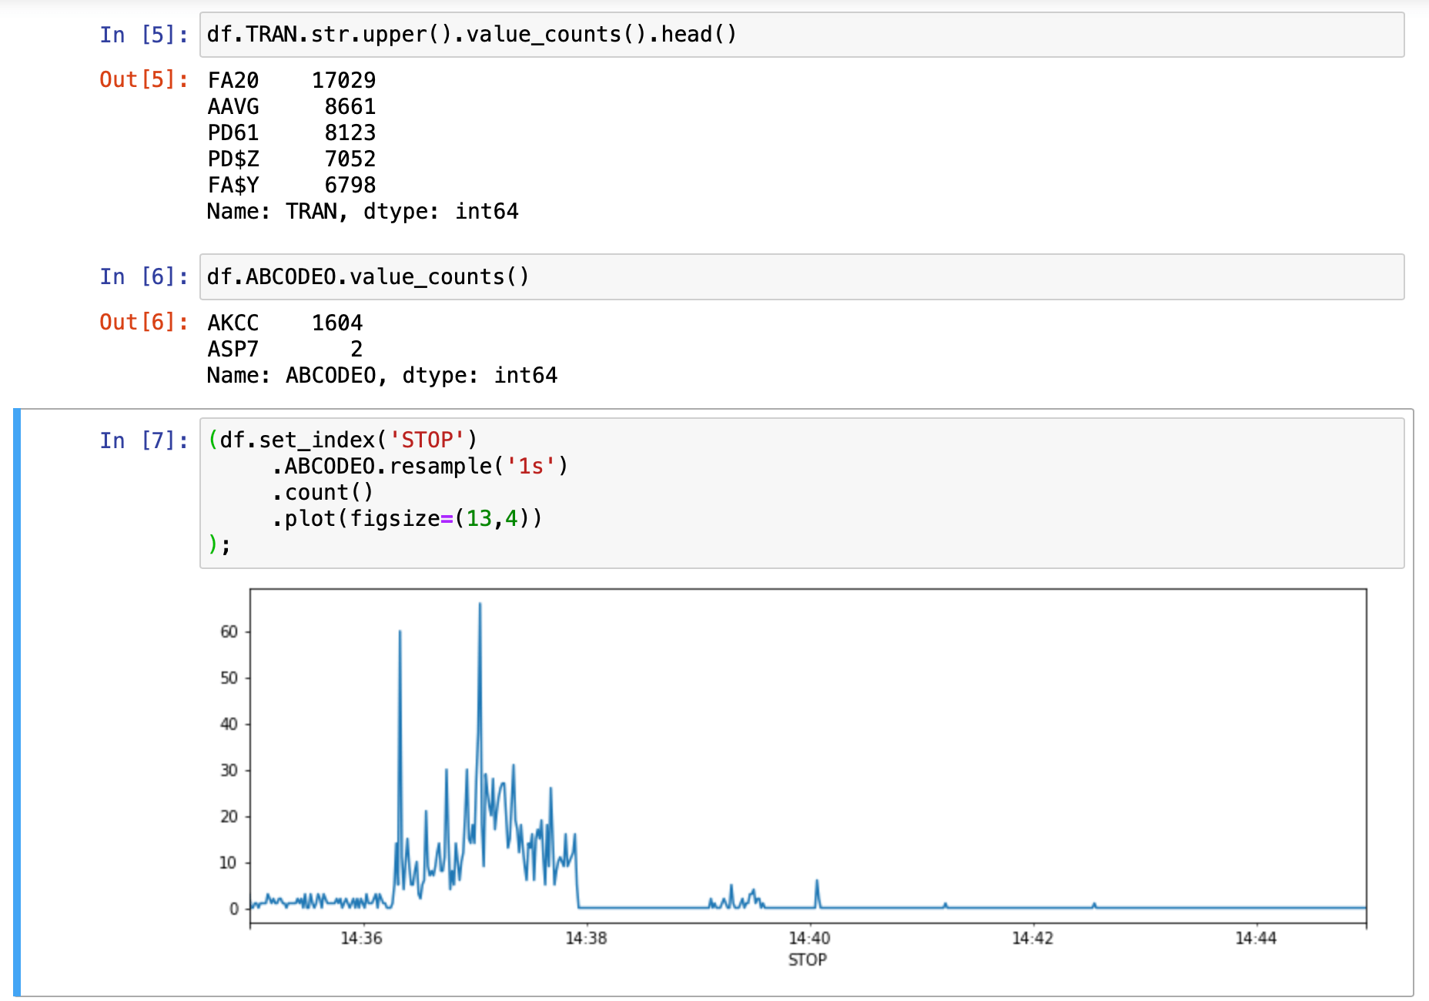
Task: Click the FA$Y row in output 5
Action: tap(292, 185)
